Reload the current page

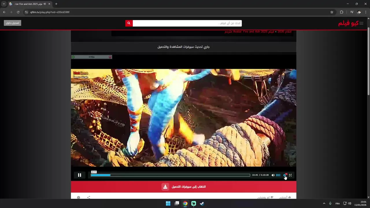(x=18, y=12)
